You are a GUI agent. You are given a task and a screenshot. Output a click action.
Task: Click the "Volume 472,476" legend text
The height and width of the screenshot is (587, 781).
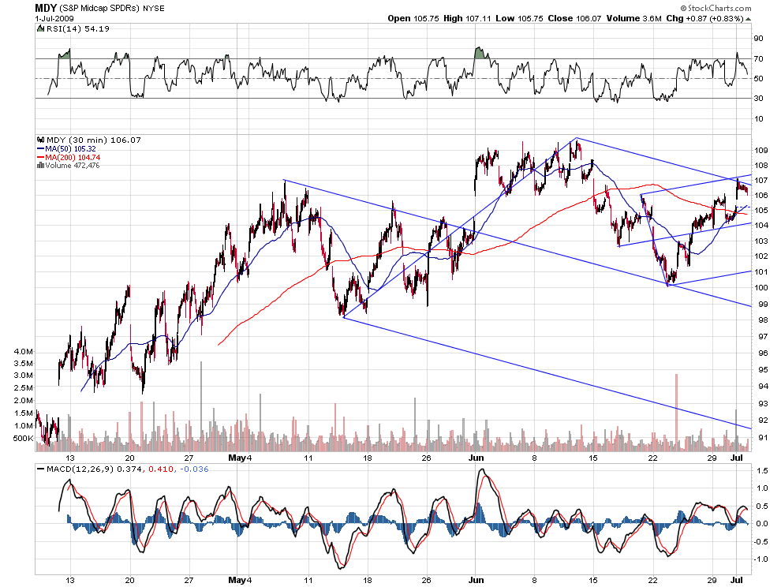coord(73,166)
